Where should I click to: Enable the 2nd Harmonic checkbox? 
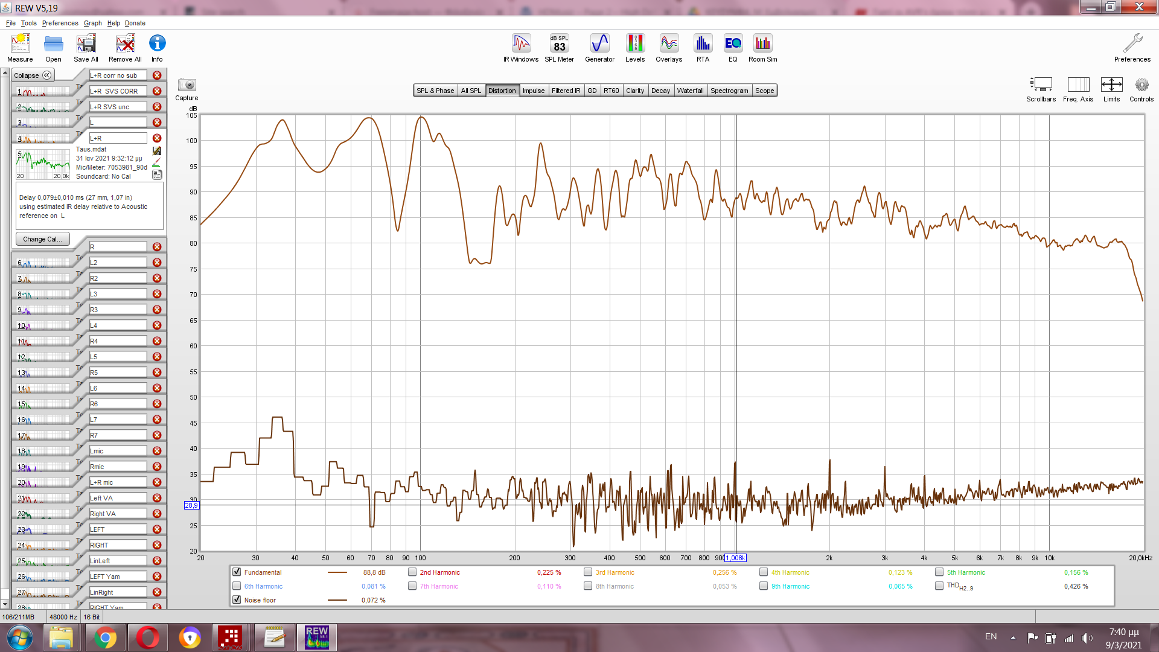pos(412,572)
